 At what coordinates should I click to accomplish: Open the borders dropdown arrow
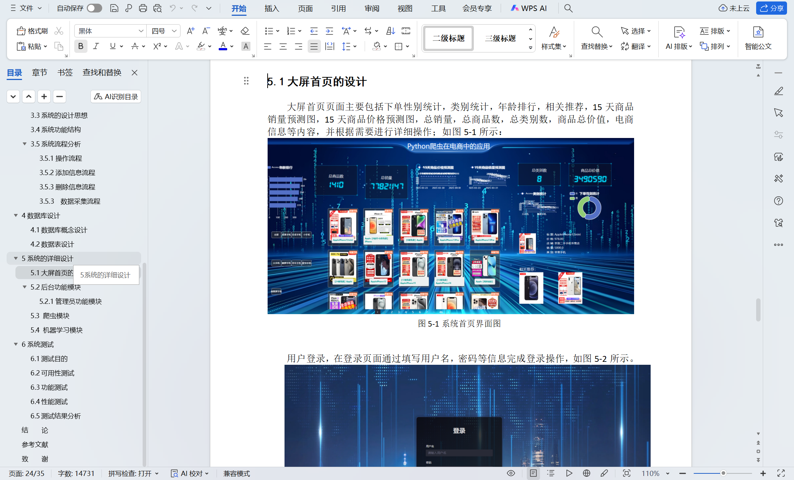tap(408, 46)
